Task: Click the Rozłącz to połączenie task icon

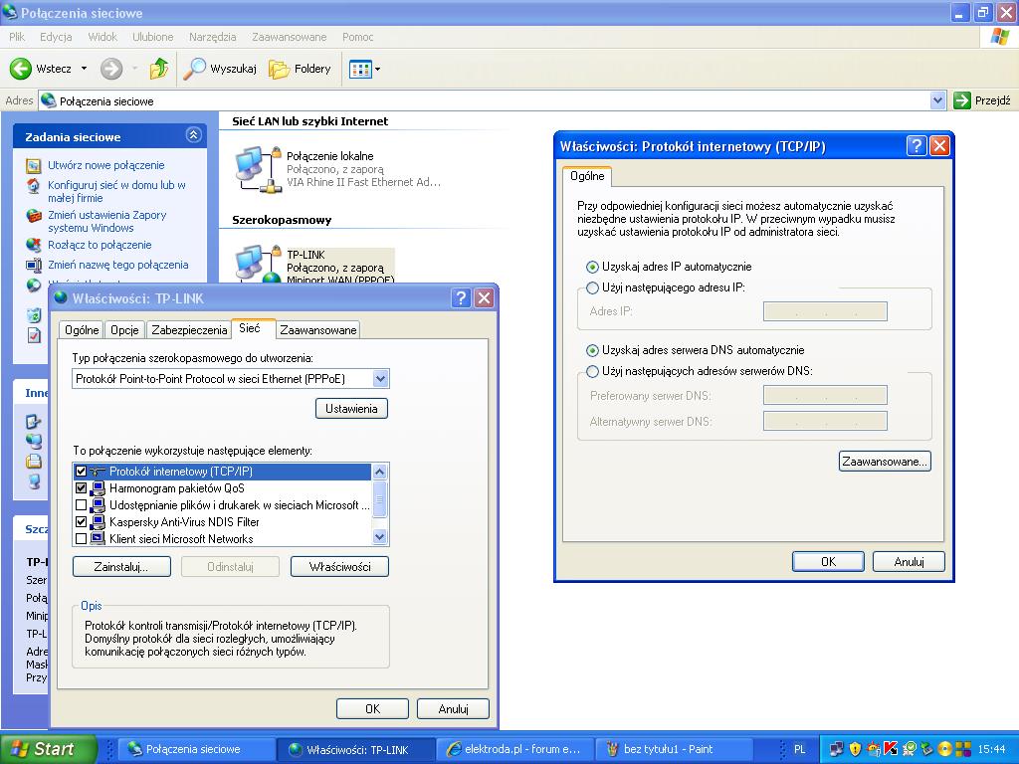Action: [33, 245]
